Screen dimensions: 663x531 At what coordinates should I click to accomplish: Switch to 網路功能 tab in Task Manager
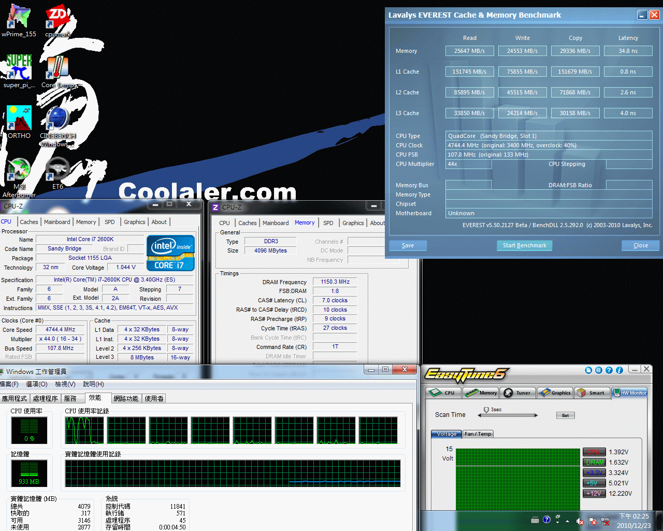point(126,398)
